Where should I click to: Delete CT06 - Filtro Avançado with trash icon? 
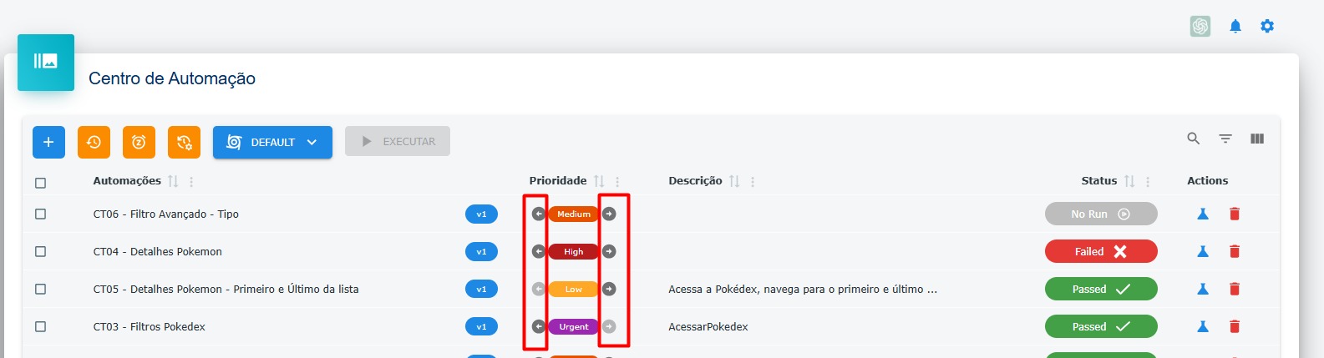[1235, 214]
